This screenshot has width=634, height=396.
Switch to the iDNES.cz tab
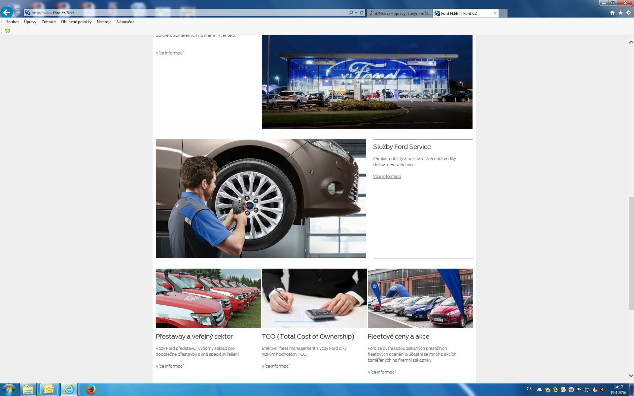[400, 14]
